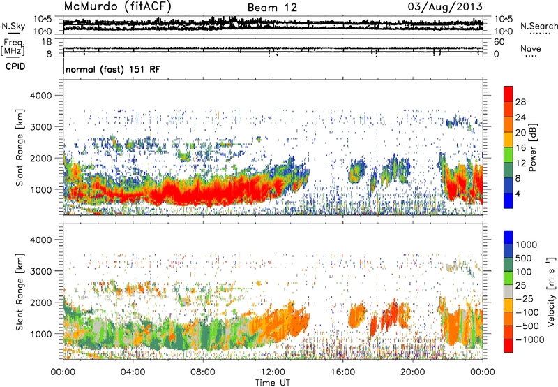This screenshot has width=558, height=387.
Task: Click the Slant Range label of power panel
Action: pyautogui.click(x=20, y=147)
